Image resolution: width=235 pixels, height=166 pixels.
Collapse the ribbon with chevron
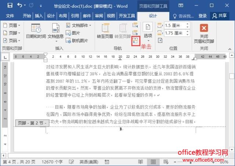click(x=230, y=49)
